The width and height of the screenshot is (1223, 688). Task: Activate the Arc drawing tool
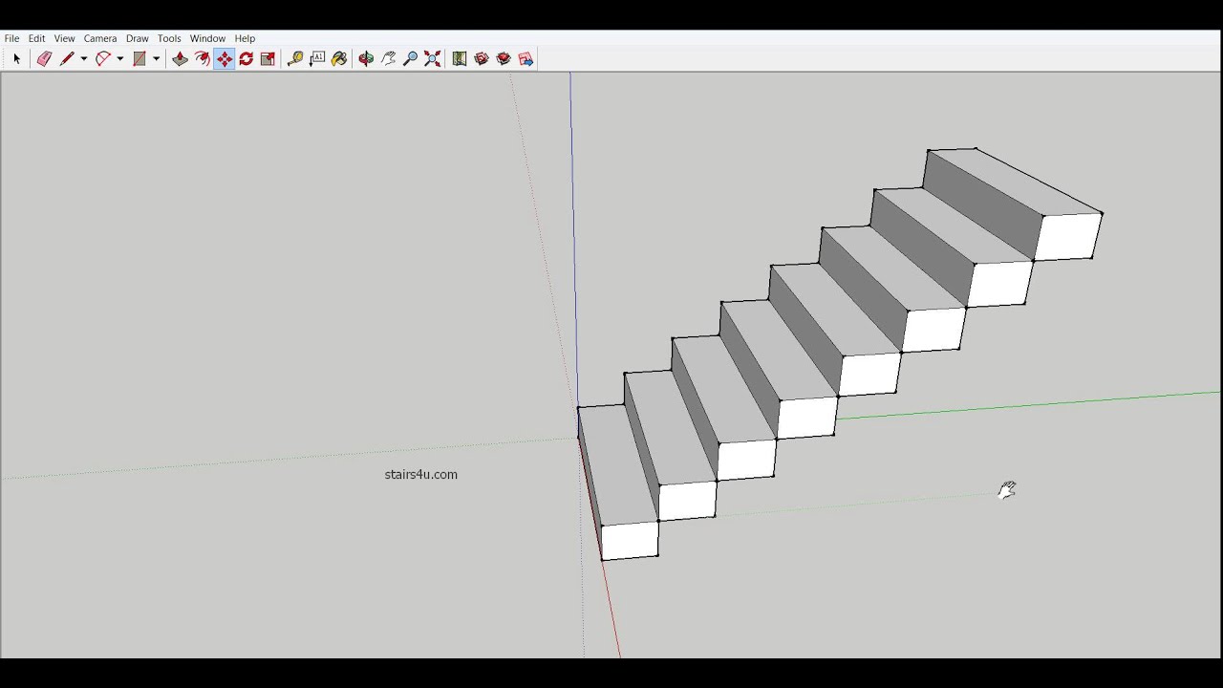coord(103,58)
